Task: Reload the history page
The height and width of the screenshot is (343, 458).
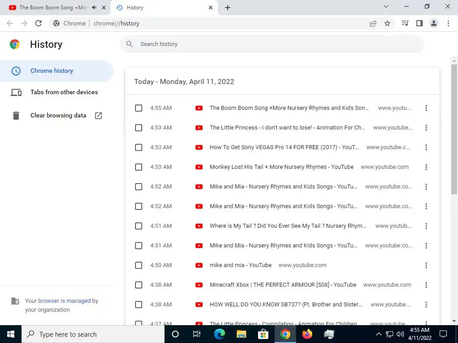Action: [38, 23]
